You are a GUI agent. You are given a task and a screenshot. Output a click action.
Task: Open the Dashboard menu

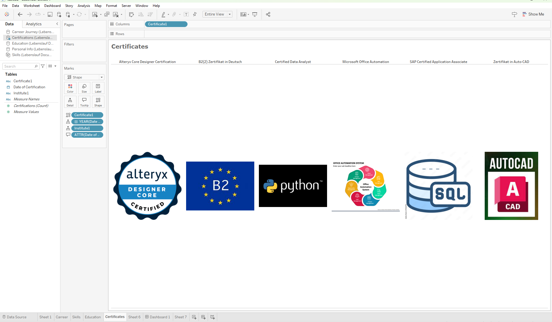click(x=52, y=5)
